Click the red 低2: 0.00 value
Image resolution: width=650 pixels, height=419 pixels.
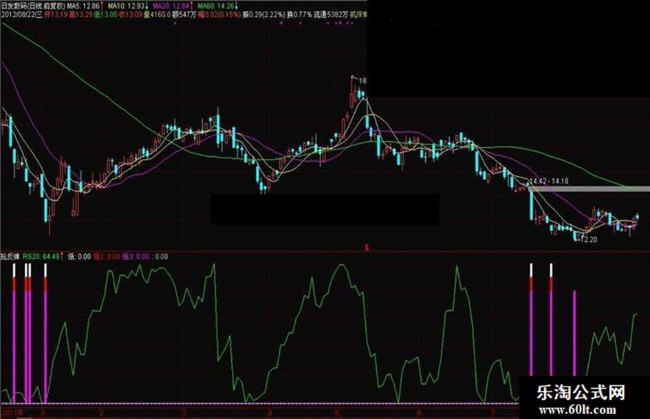(107, 257)
